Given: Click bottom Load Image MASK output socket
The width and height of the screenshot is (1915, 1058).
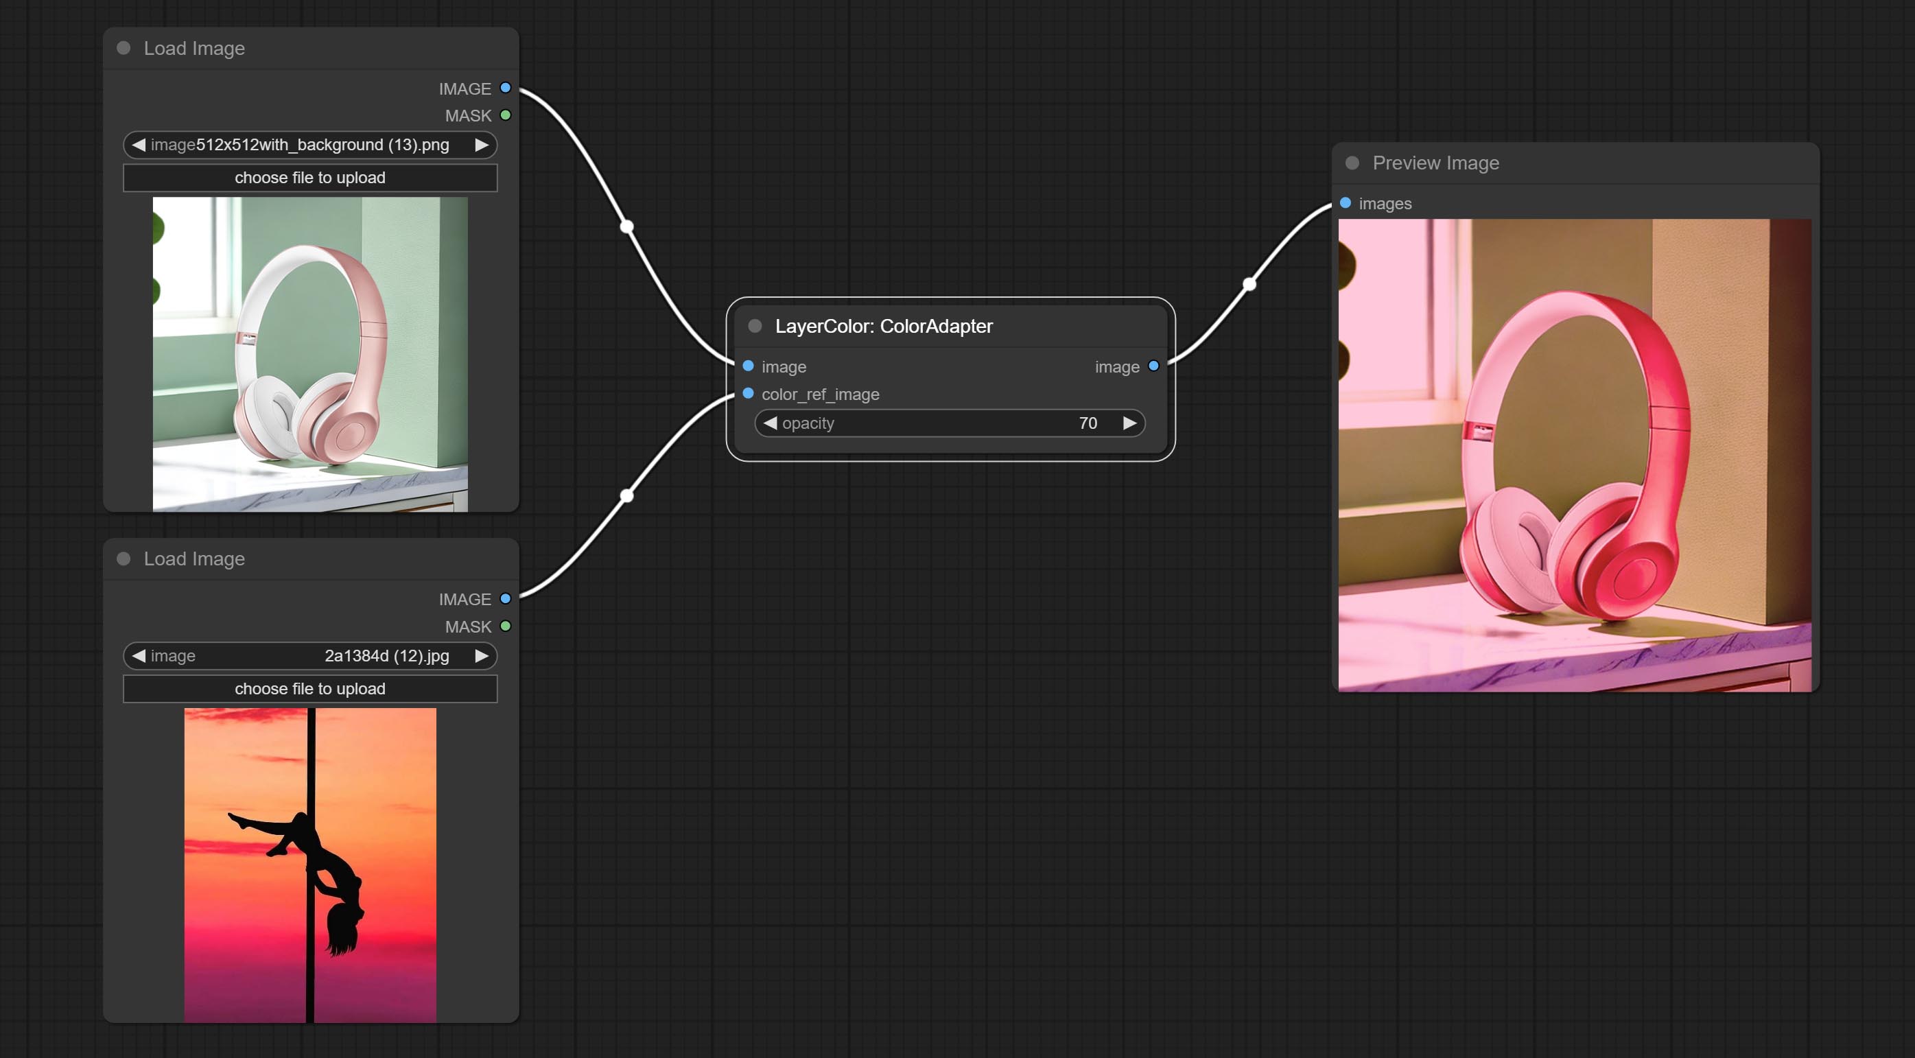Looking at the screenshot, I should [506, 626].
